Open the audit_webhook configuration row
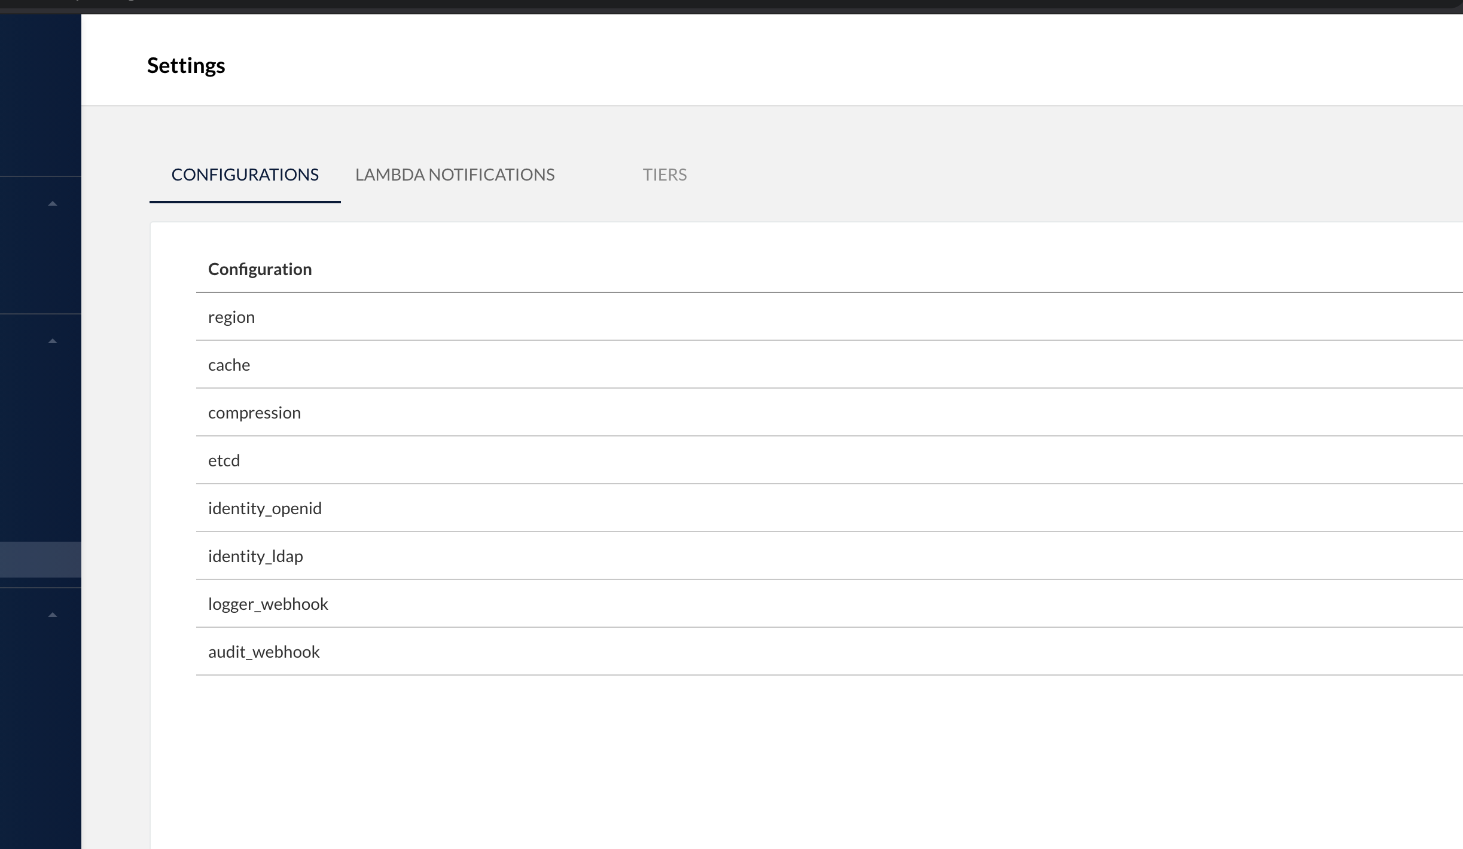Image resolution: width=1463 pixels, height=849 pixels. [x=264, y=652]
